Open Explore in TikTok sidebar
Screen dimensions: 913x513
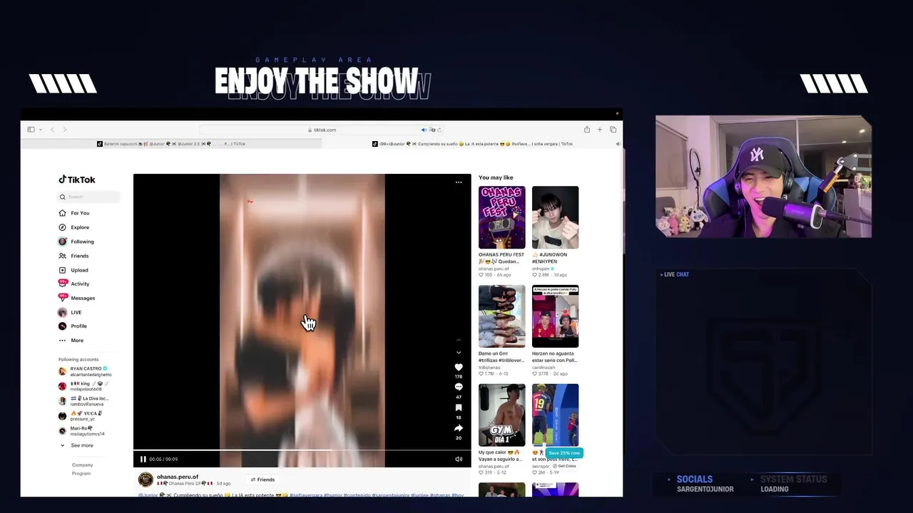(74, 227)
